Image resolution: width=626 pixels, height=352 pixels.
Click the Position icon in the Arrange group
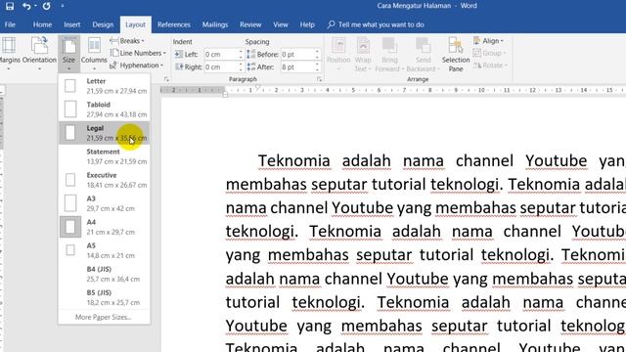pos(338,45)
